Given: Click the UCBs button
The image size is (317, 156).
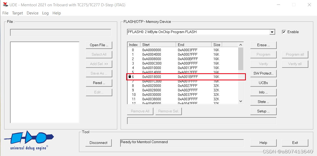Looking at the screenshot, I should [x=264, y=83].
